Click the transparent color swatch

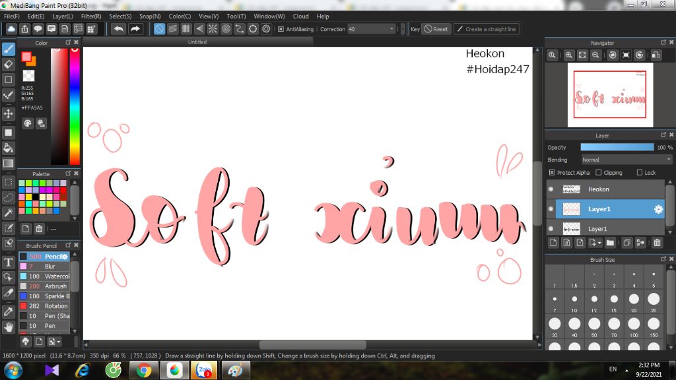coord(28,75)
